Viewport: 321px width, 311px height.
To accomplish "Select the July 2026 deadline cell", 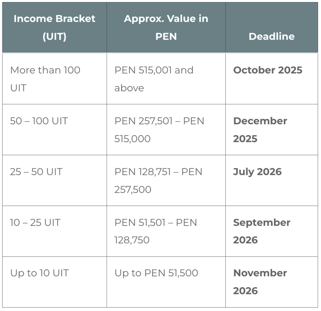I will [x=257, y=172].
